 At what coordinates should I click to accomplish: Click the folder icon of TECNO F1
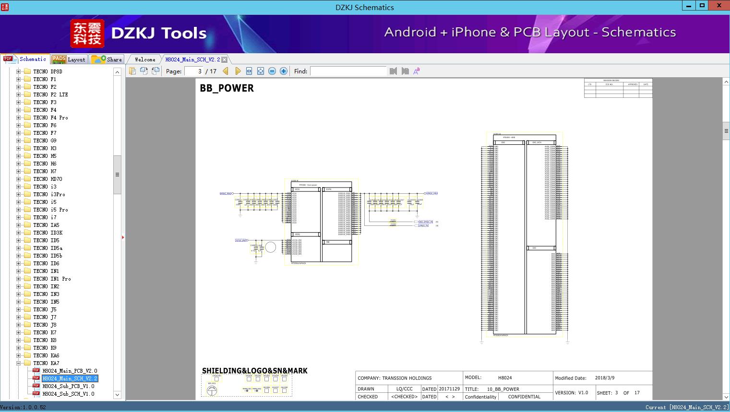[27, 79]
